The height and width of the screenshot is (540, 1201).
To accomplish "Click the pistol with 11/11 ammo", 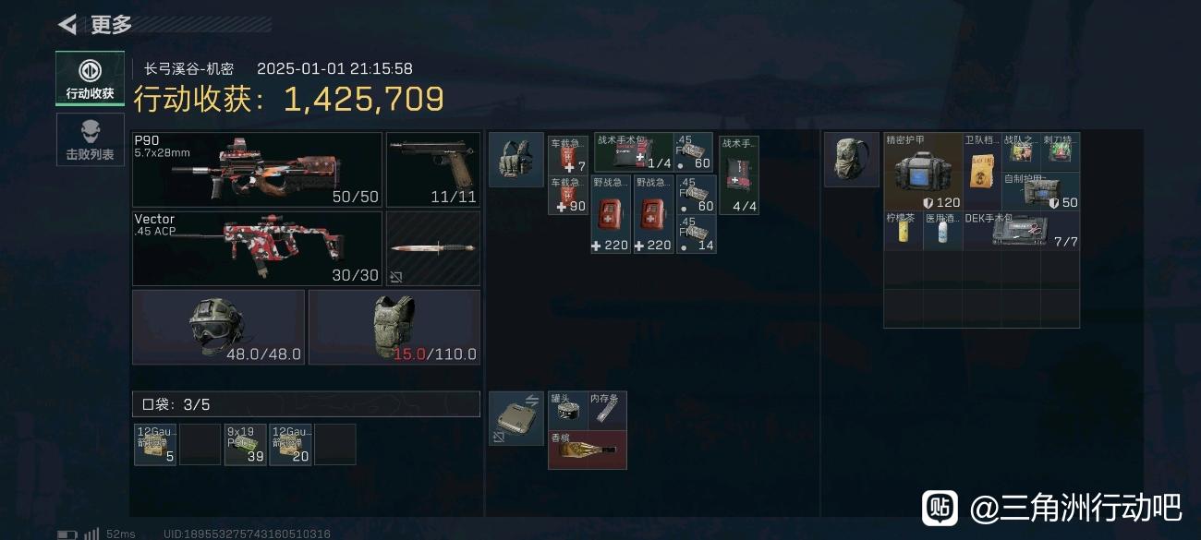I will pos(433,169).
